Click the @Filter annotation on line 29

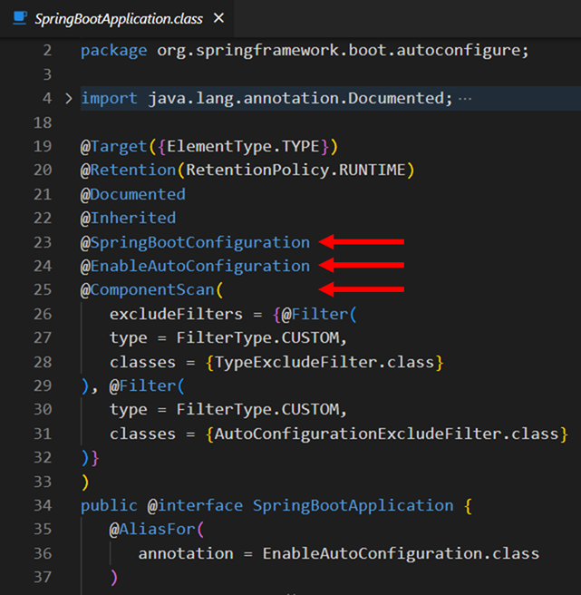(142, 385)
